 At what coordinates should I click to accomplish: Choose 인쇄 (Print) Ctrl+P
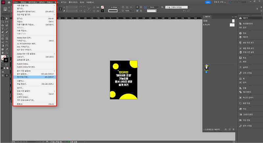(x=35, y=94)
